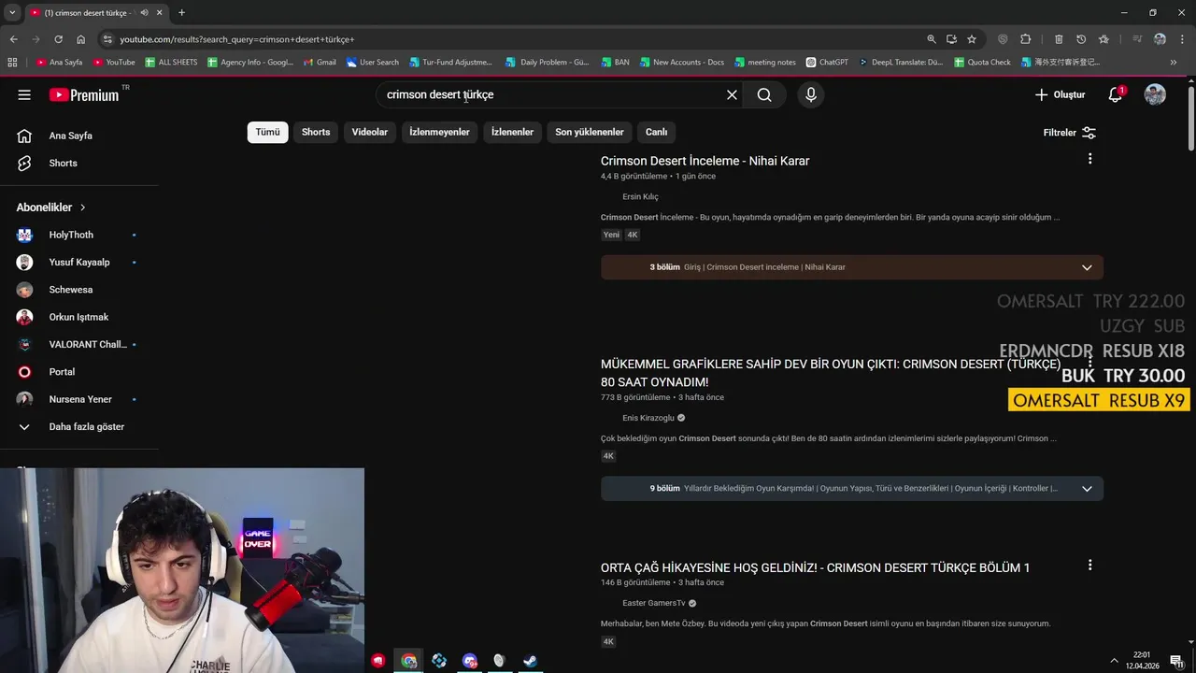This screenshot has width=1196, height=673.
Task: Open the Ersin Kılıç channel link
Action: point(640,196)
